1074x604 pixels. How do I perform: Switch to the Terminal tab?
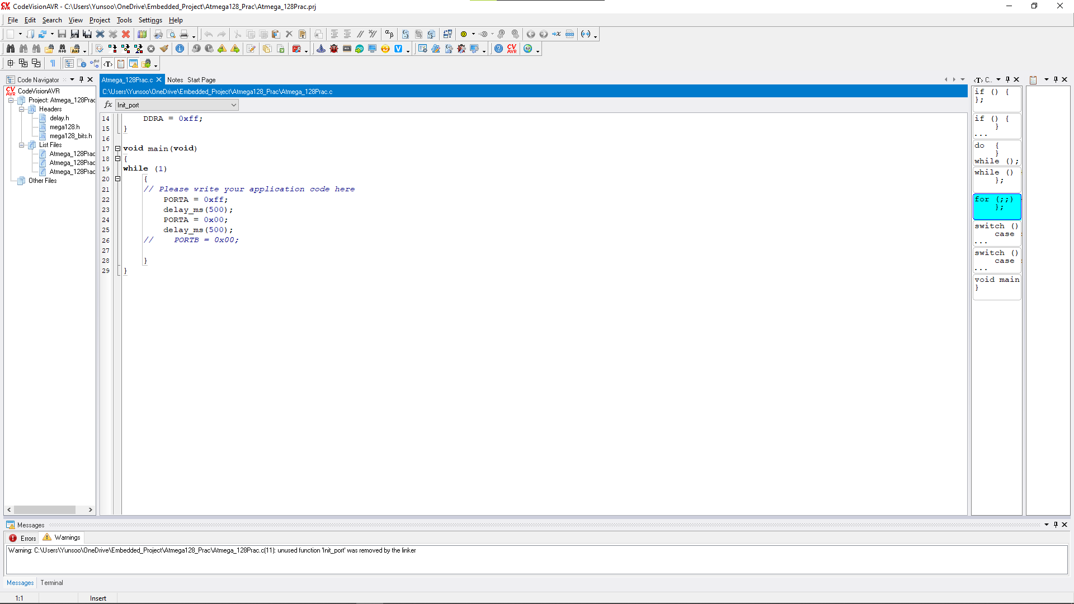[x=51, y=583]
